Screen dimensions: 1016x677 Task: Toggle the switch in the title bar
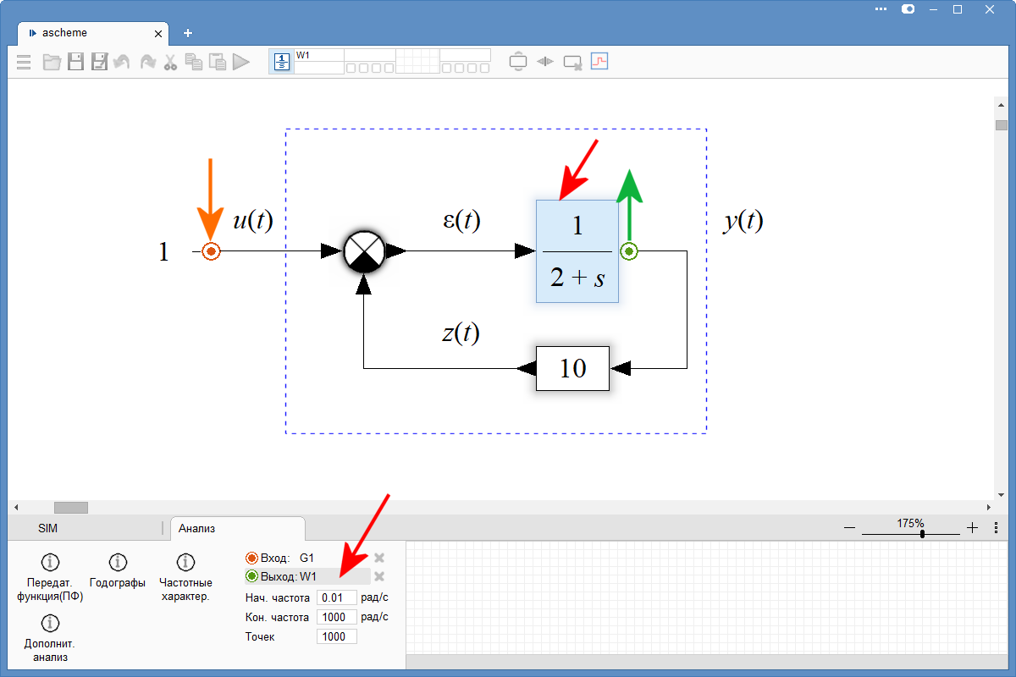(908, 9)
